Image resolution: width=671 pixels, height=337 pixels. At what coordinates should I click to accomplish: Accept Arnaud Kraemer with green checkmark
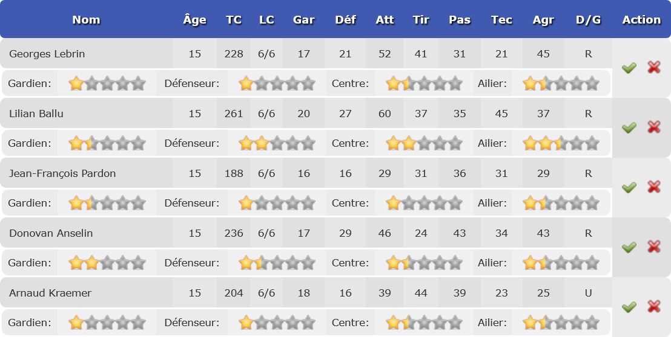[629, 307]
